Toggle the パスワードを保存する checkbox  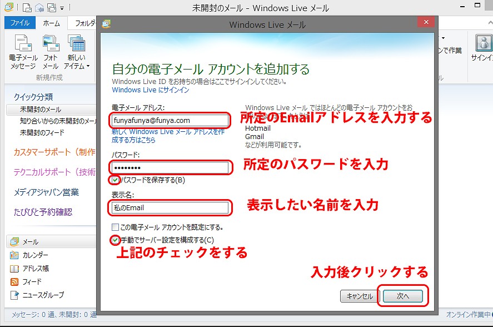click(115, 180)
